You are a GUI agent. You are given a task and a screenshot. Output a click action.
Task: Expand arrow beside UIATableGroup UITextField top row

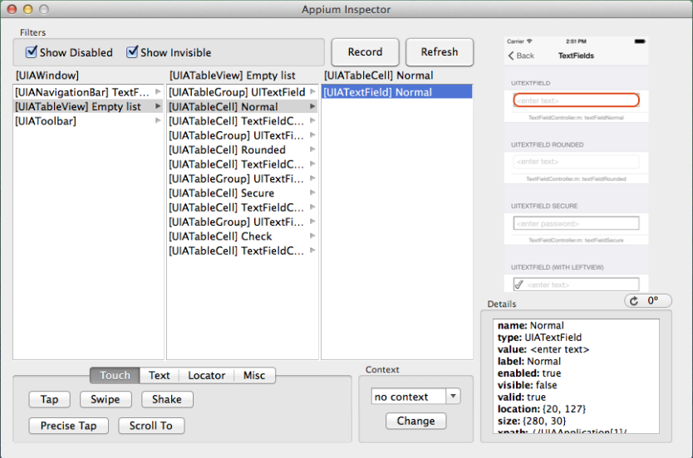point(312,92)
